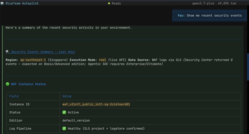Click the vertical scrollbar thumb on right edge
Image resolution: width=249 pixels, height=134 pixels.
(248, 67)
